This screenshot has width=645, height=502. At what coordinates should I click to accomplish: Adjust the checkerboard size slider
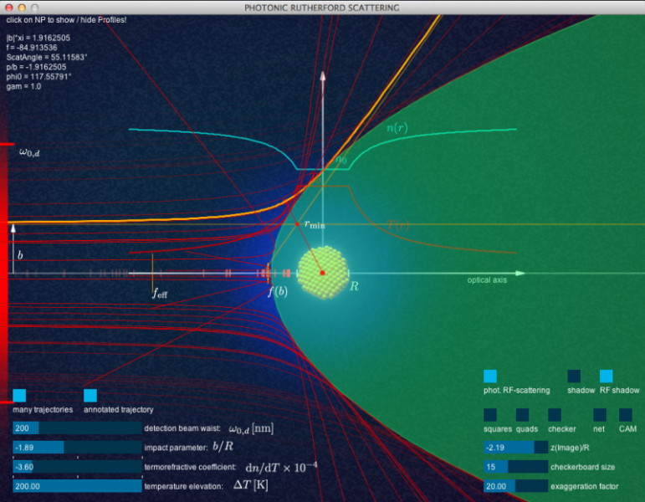[515, 467]
